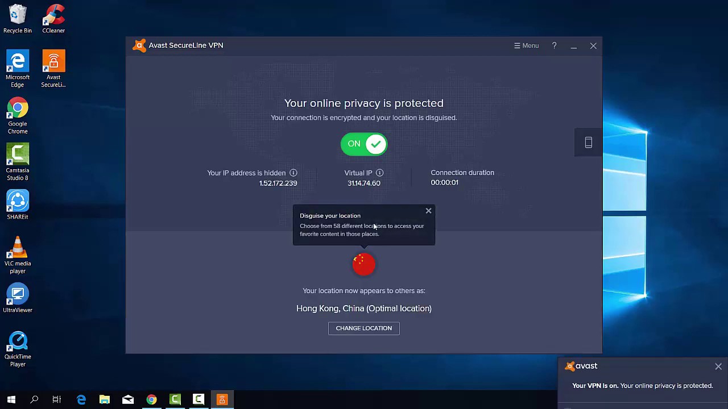
Task: Open Google Chrome desktop icon
Action: pos(18,116)
